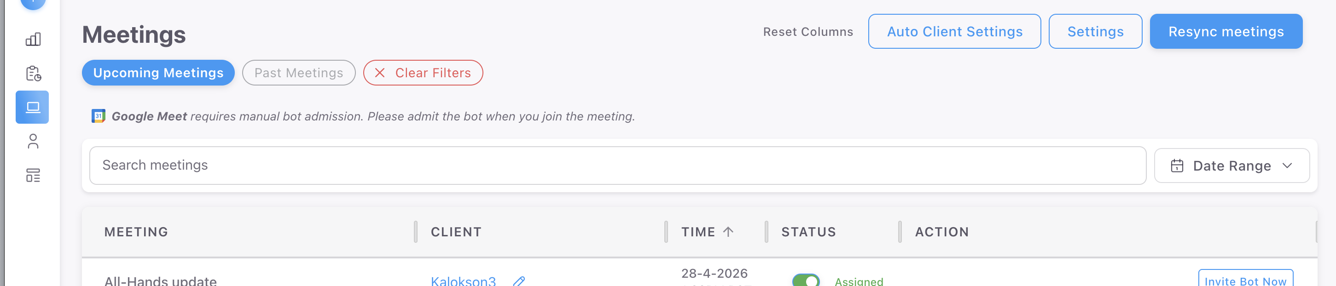Screen dimensions: 1336x286
Task: Click the ascending arrow on the TIME column
Action: click(x=728, y=232)
